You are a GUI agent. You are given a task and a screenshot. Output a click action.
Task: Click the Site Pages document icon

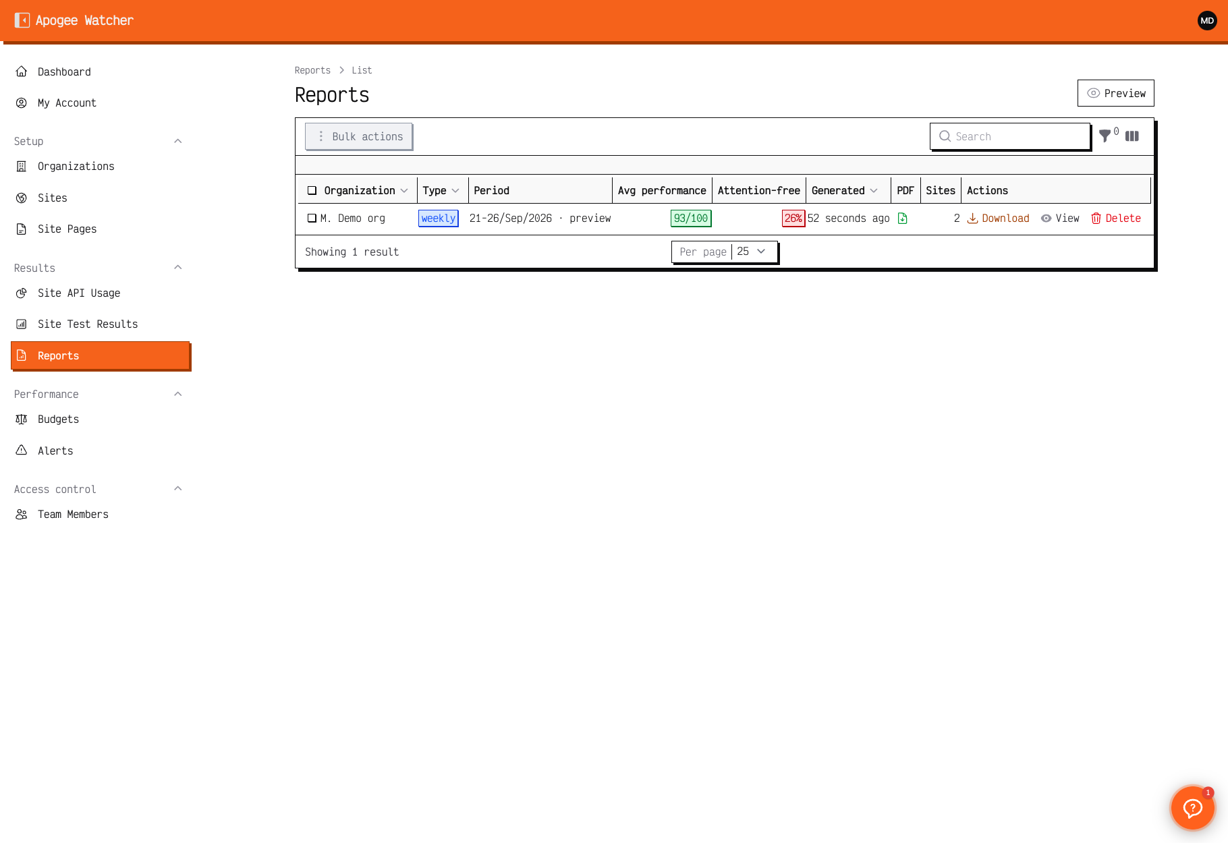click(x=22, y=229)
